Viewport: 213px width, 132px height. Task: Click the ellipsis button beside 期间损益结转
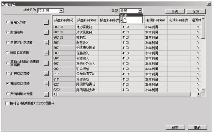click(46, 84)
